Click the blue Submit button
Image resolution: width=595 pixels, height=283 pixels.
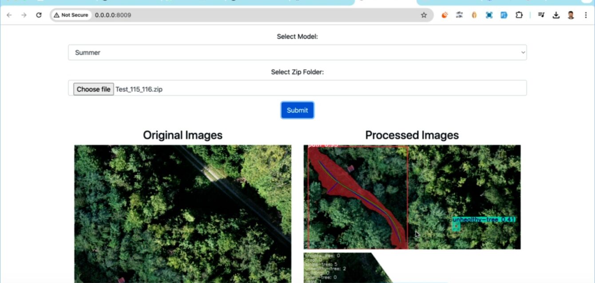(297, 110)
